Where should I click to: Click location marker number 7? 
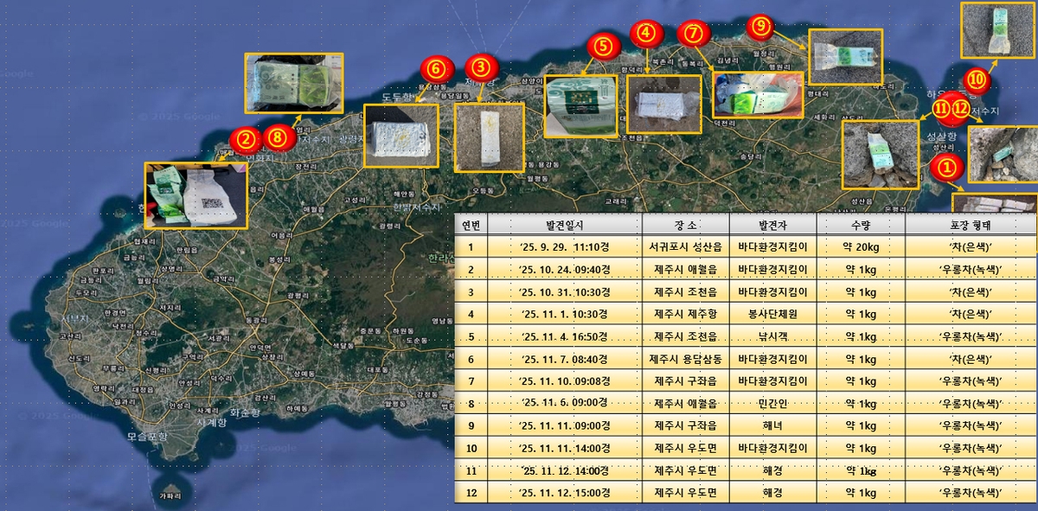(x=692, y=35)
